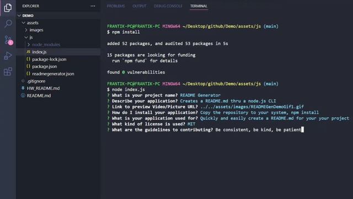Open readmegenerator.json file
The width and height of the screenshot is (353, 199).
[53, 74]
